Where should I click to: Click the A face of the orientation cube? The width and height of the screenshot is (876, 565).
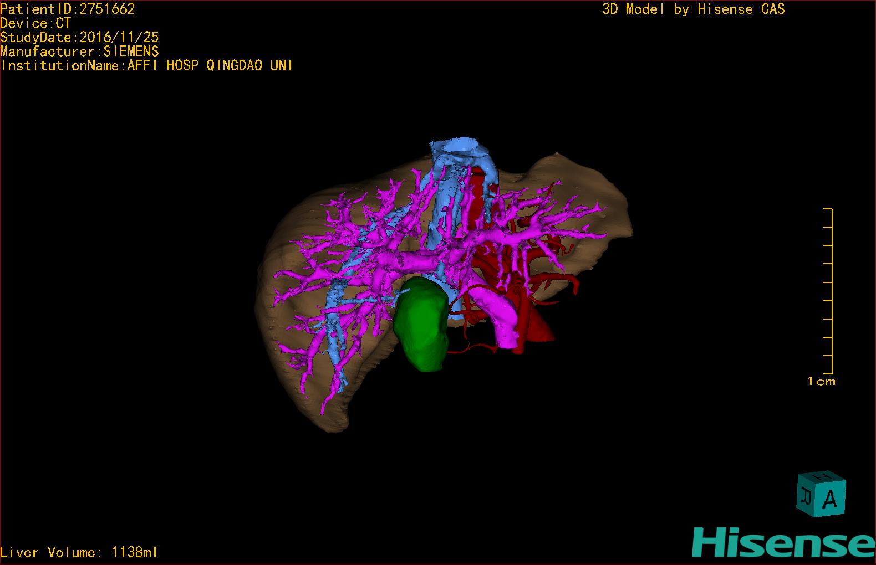pyautogui.click(x=830, y=499)
